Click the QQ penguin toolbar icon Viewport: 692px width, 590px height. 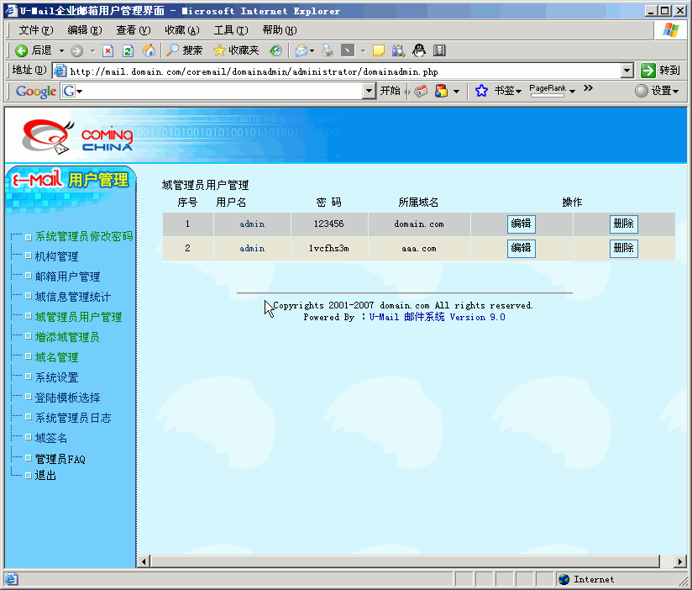click(419, 50)
